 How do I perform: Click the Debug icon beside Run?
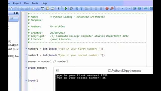(71, 8)
